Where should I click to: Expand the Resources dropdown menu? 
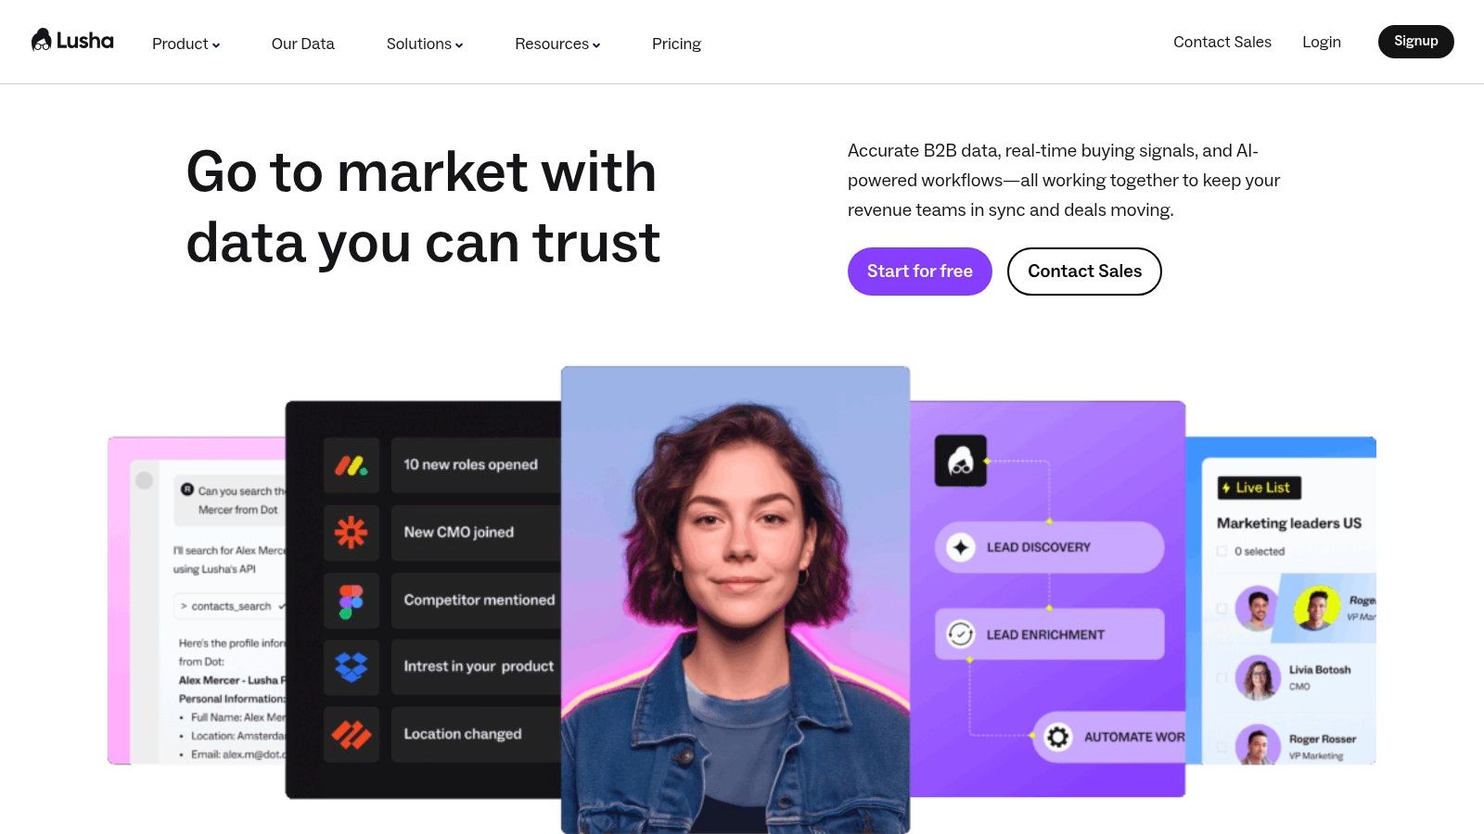[x=557, y=44]
